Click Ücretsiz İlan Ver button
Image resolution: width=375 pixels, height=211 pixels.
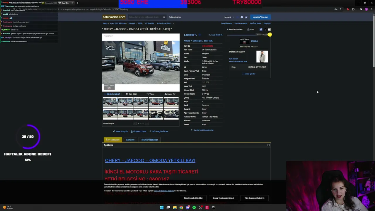click(x=260, y=17)
